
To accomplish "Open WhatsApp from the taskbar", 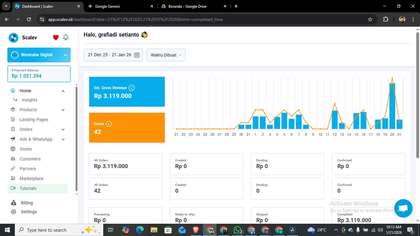I will click(x=238, y=230).
